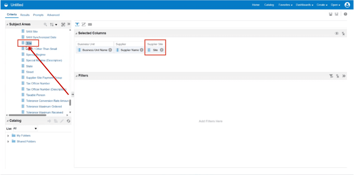The image size is (354, 175).
Task: Click the Catalog link in header
Action: point(269,5)
